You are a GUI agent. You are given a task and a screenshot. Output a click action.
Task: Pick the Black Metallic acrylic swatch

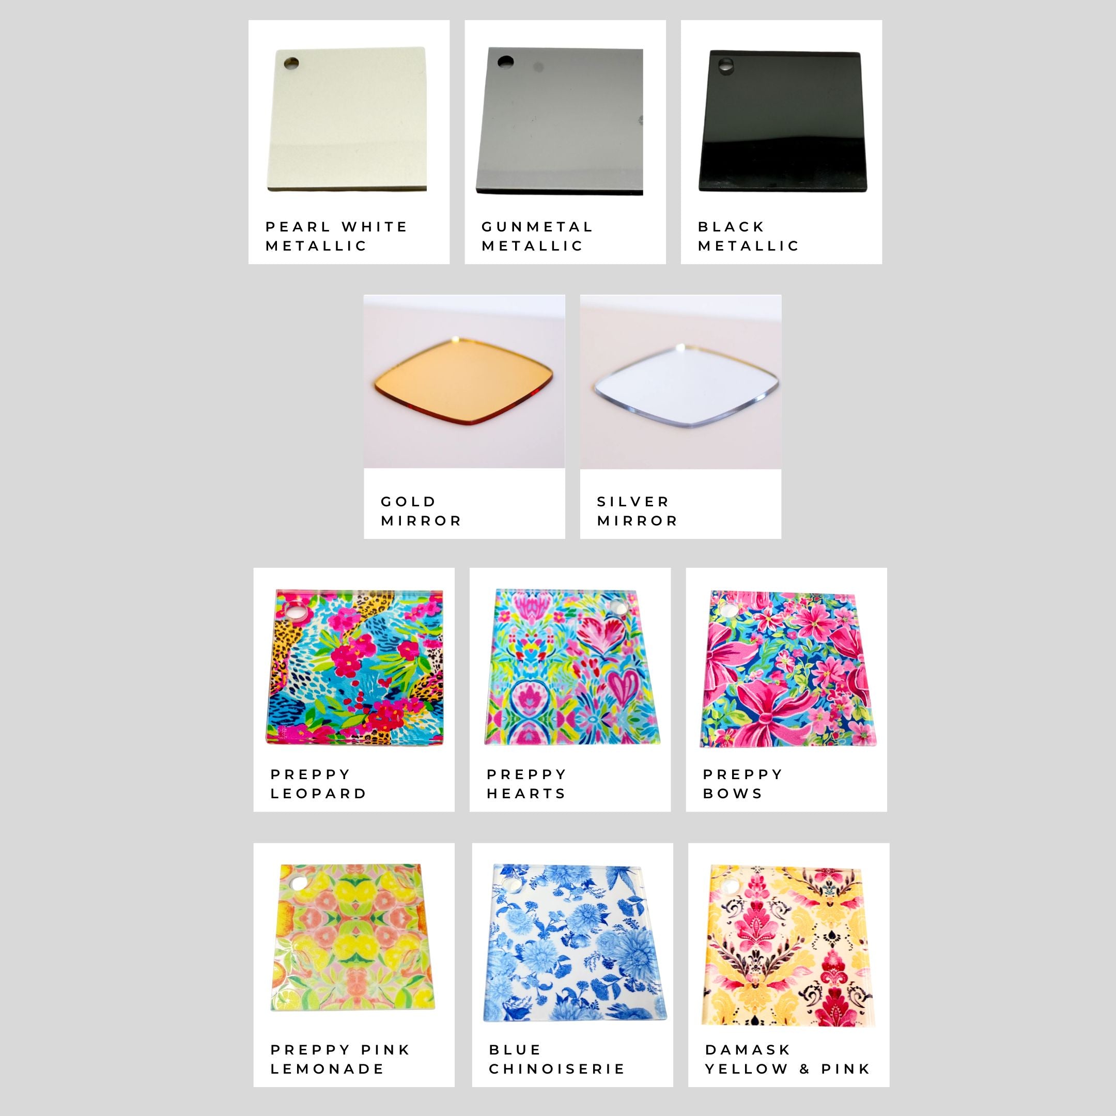[x=783, y=121]
